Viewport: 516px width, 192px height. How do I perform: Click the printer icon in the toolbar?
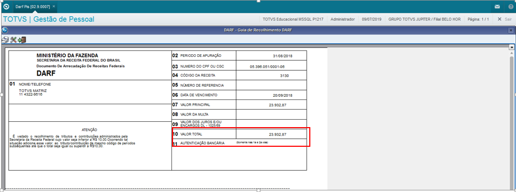pos(5,40)
